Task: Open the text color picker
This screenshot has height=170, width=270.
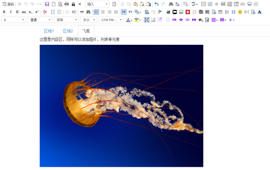Action: (x=129, y=20)
